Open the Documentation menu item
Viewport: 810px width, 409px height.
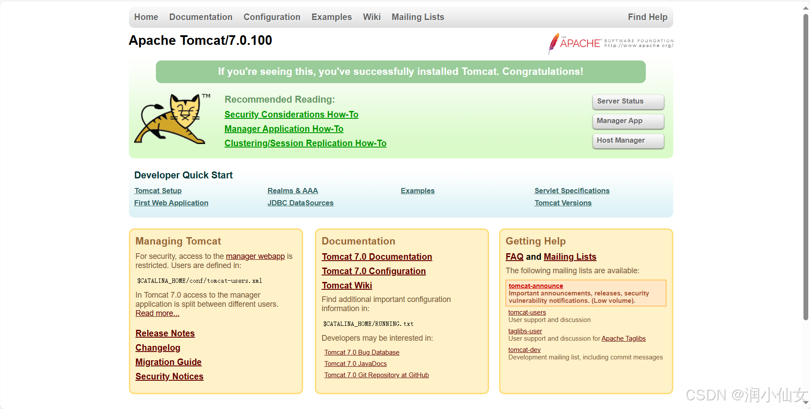[x=201, y=17]
